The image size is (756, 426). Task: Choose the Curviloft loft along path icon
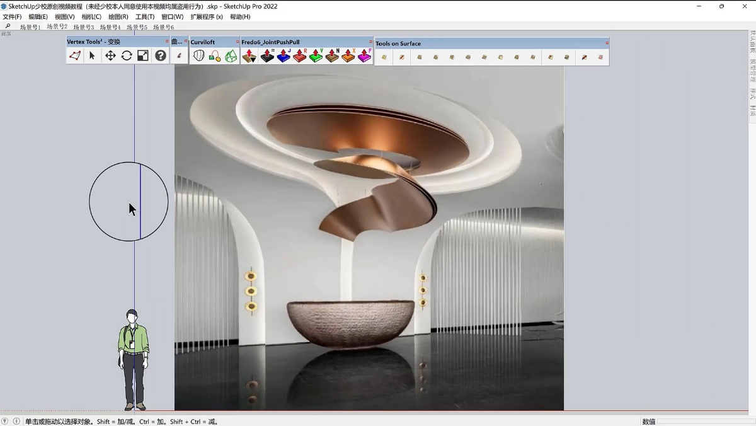(215, 56)
